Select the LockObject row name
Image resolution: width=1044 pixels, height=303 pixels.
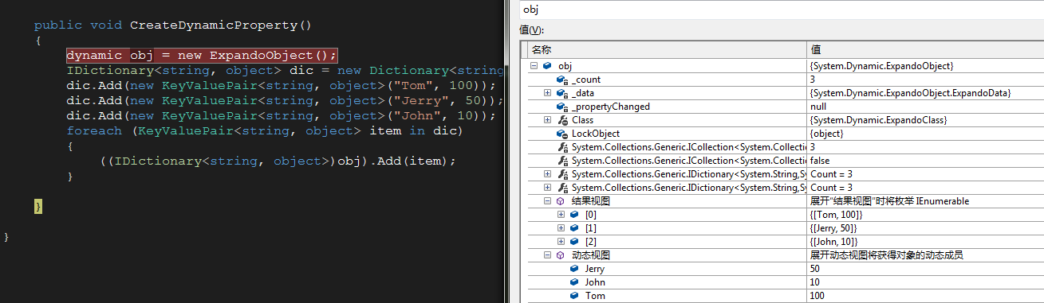pyautogui.click(x=596, y=134)
